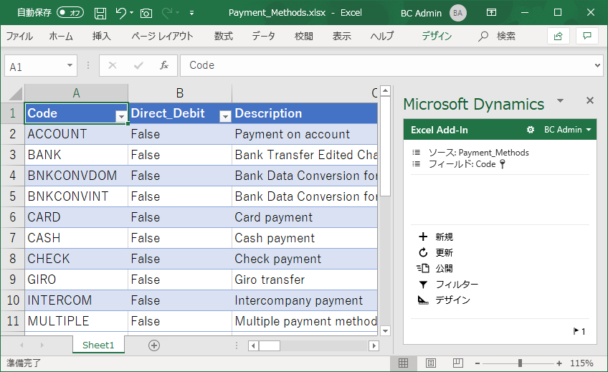Image resolution: width=608 pixels, height=372 pixels.
Task: Open the デザイン ribbon tab
Action: (x=437, y=37)
